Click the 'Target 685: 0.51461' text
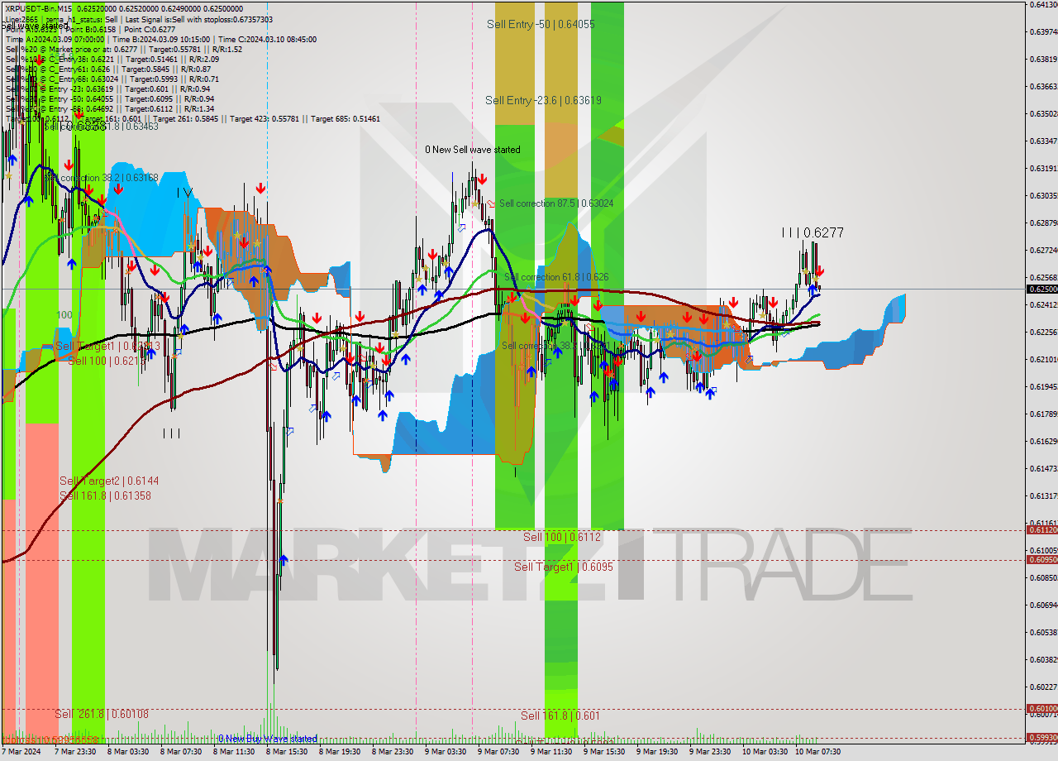The width and height of the screenshot is (1058, 761). coord(345,119)
